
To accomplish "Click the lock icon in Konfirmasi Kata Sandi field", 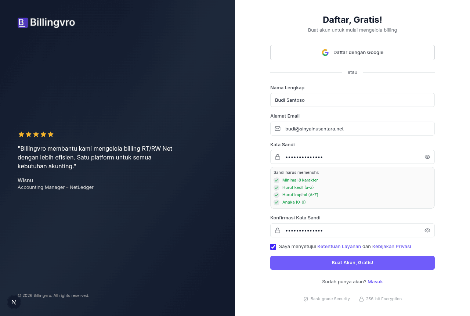I will [278, 230].
